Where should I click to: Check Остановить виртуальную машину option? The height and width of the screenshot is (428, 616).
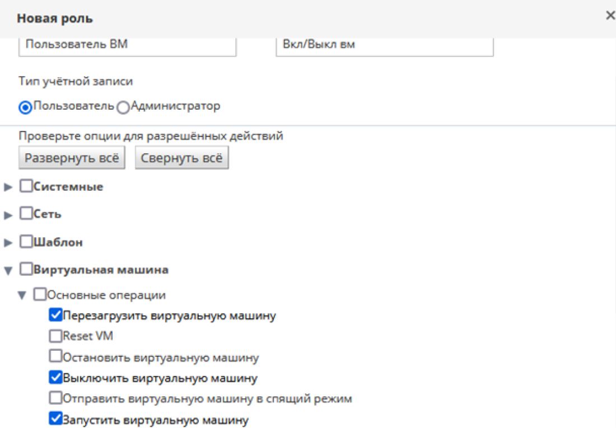coord(55,357)
